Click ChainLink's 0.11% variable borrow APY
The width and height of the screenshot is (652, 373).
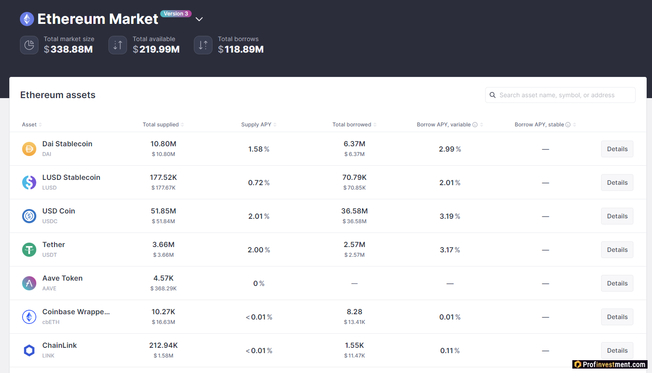click(x=450, y=350)
